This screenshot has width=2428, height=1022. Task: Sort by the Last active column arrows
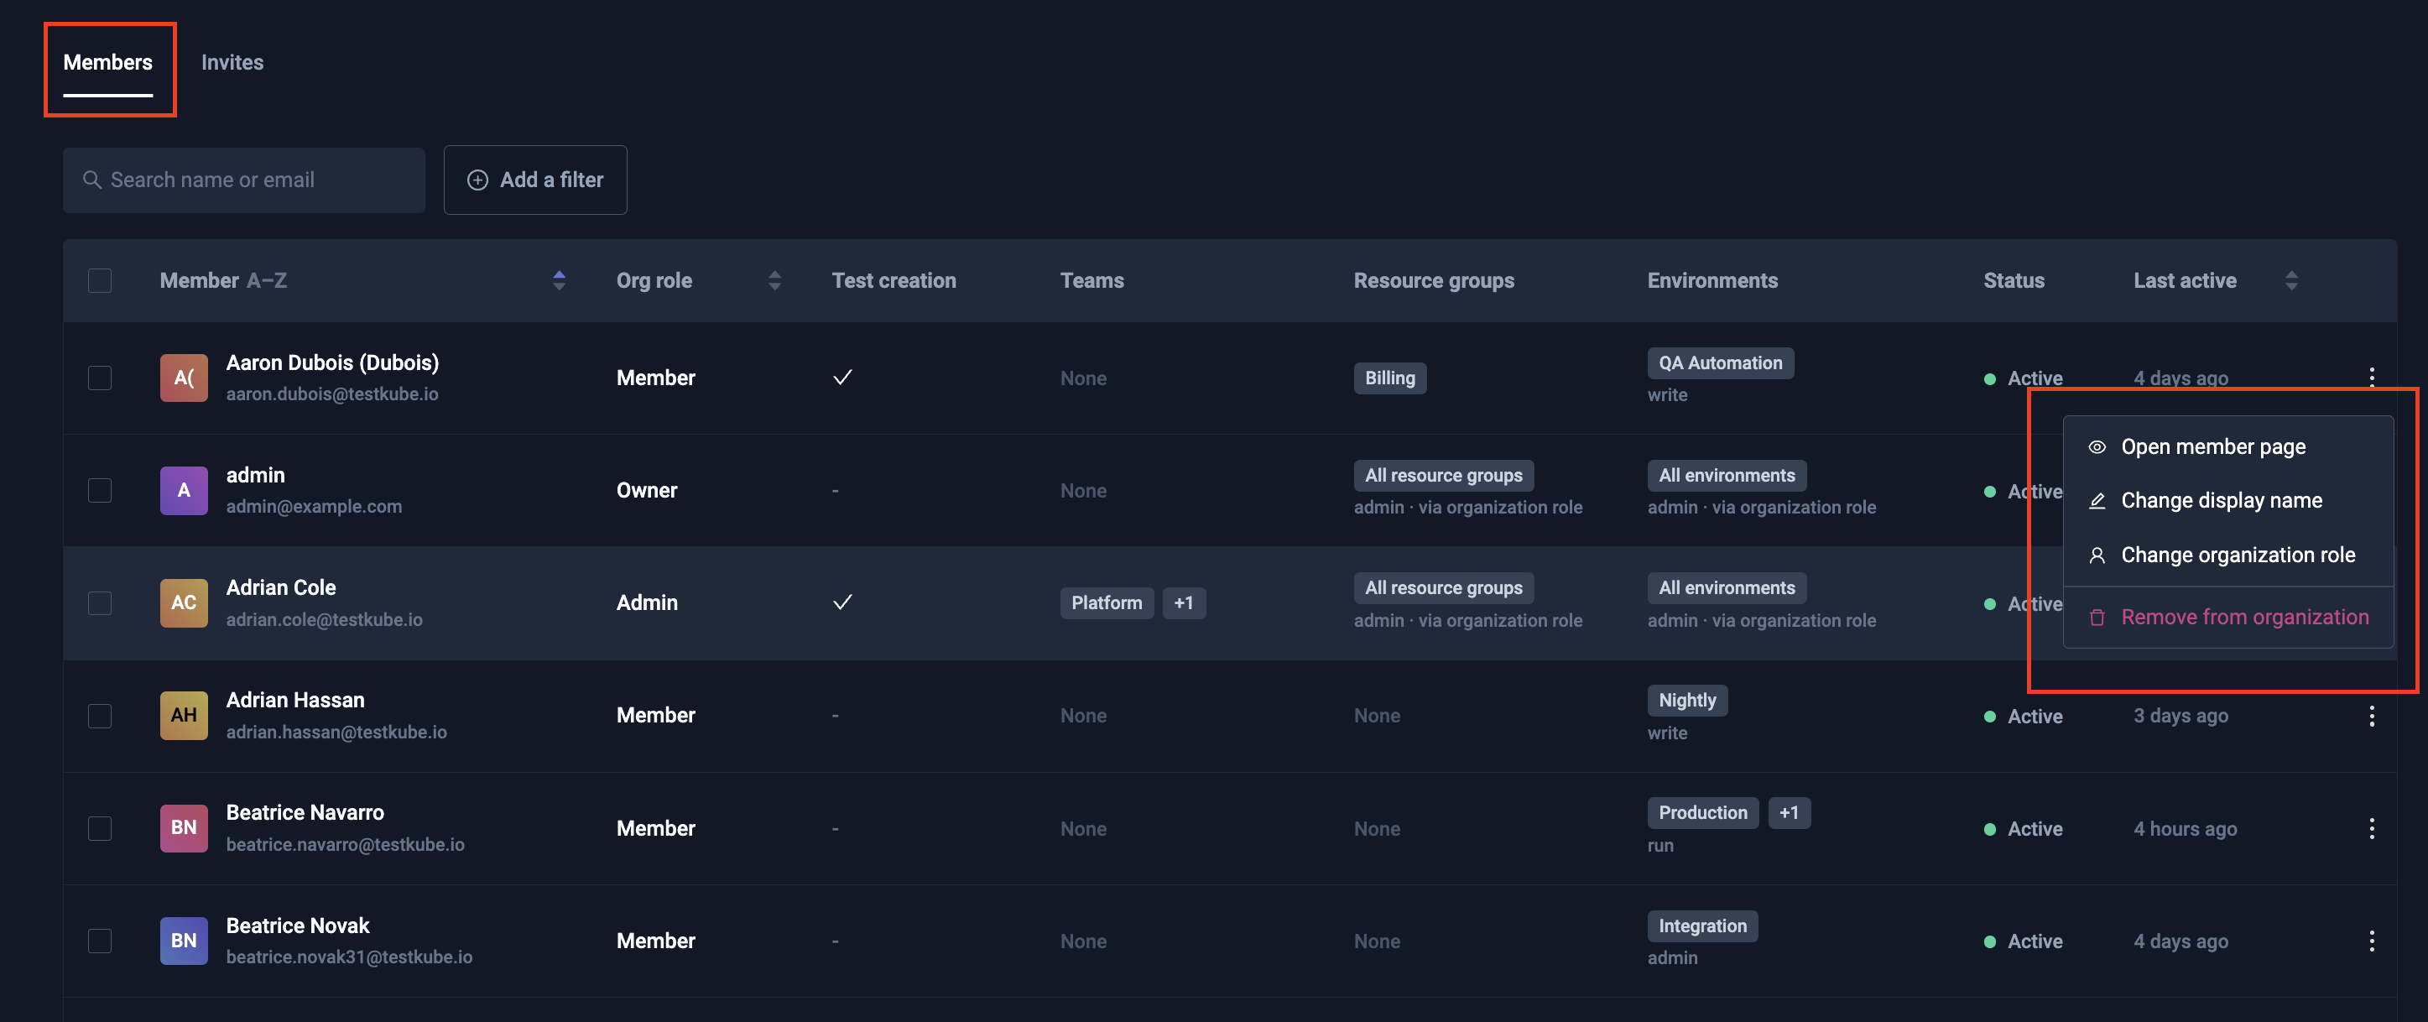point(2291,280)
